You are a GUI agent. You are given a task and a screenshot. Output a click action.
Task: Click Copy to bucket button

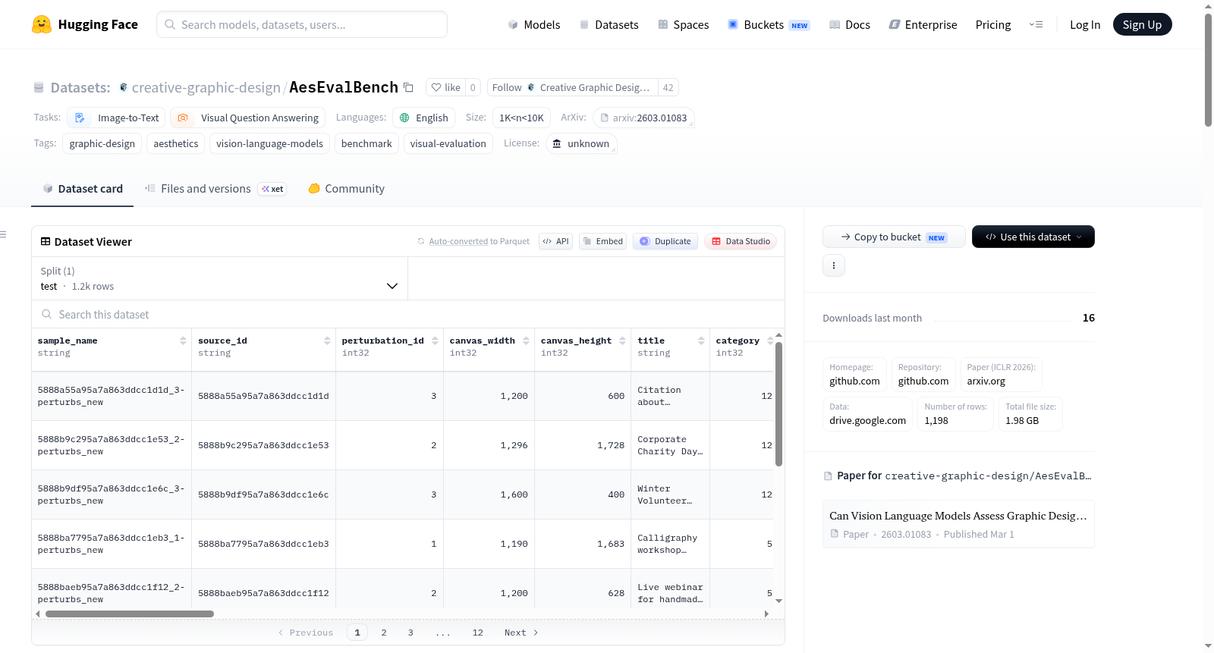[894, 237]
